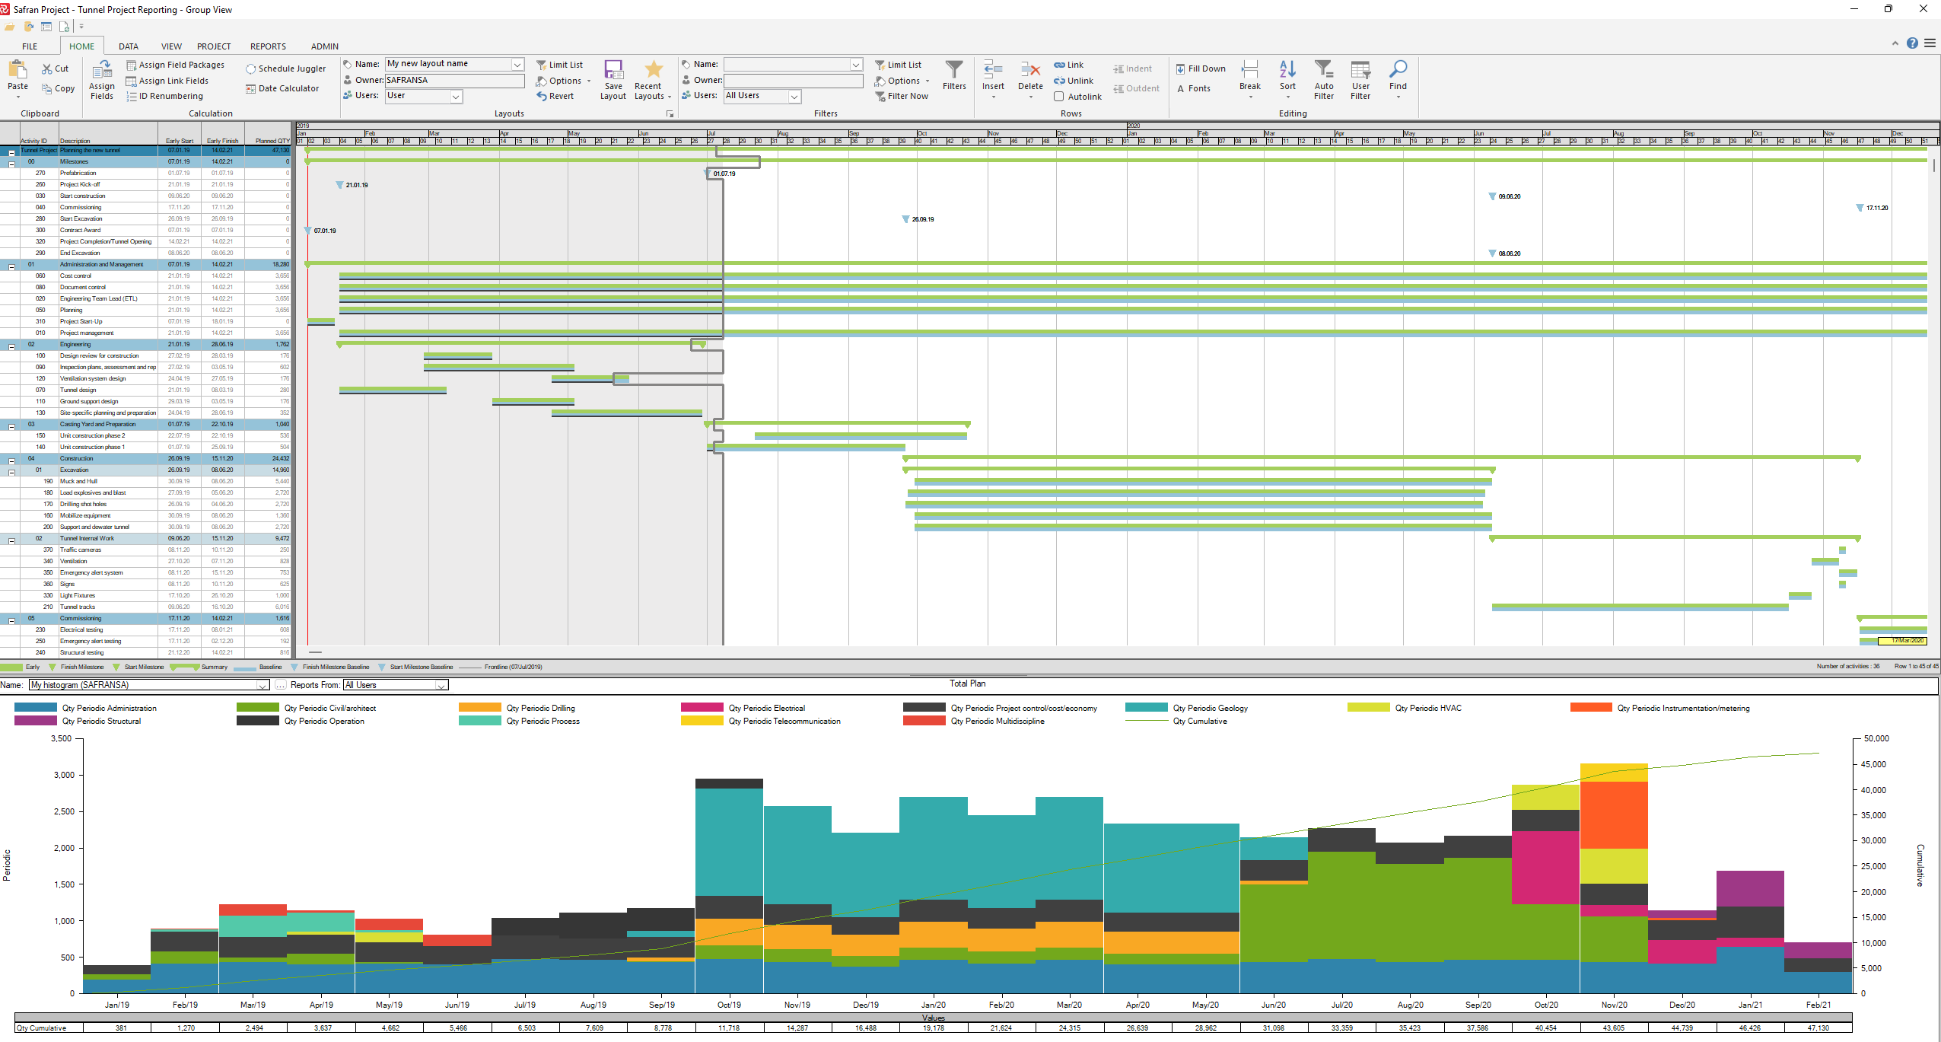
Task: Switch to the PROJECT ribbon tab
Action: point(214,46)
